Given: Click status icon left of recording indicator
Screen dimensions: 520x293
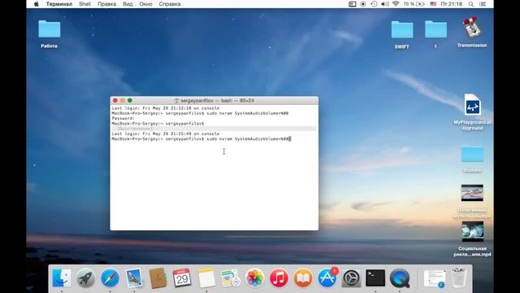Looking at the screenshot, I should [352, 4].
